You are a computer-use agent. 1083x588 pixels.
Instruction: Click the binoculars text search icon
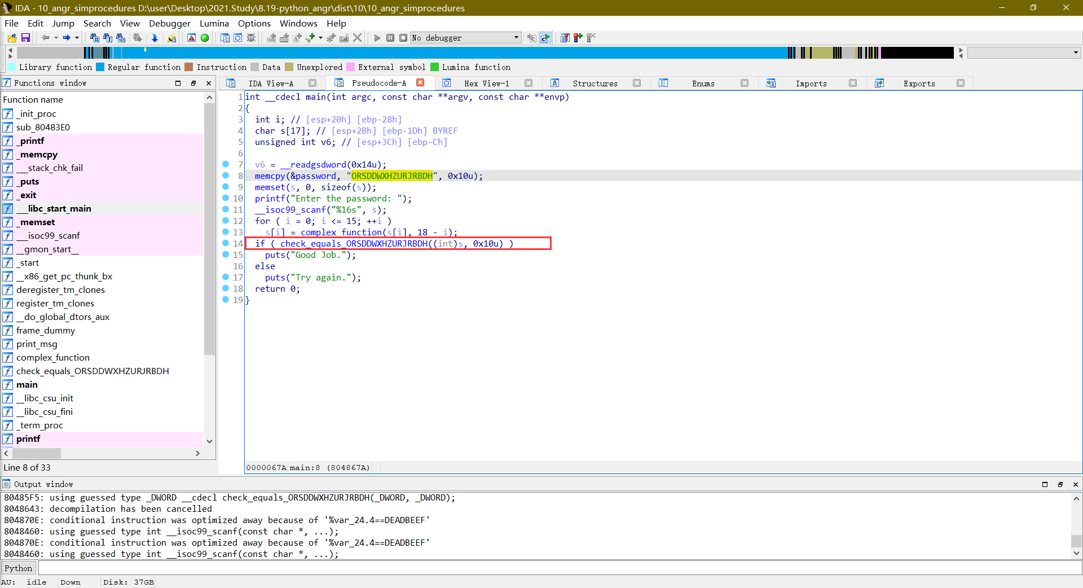[x=107, y=38]
